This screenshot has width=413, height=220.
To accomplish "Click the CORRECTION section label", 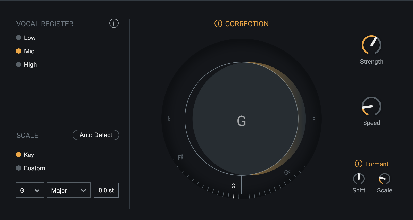I will [x=246, y=24].
